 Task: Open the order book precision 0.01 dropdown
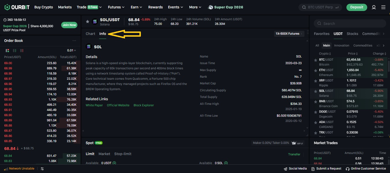point(72,50)
